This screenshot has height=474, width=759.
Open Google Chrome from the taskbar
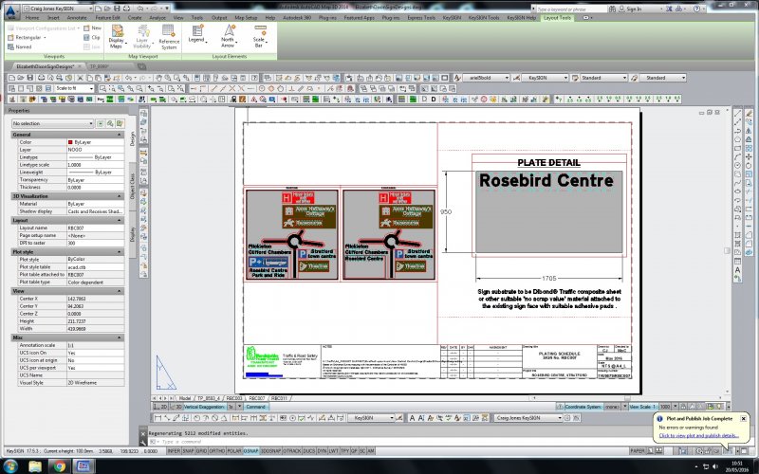(x=60, y=466)
